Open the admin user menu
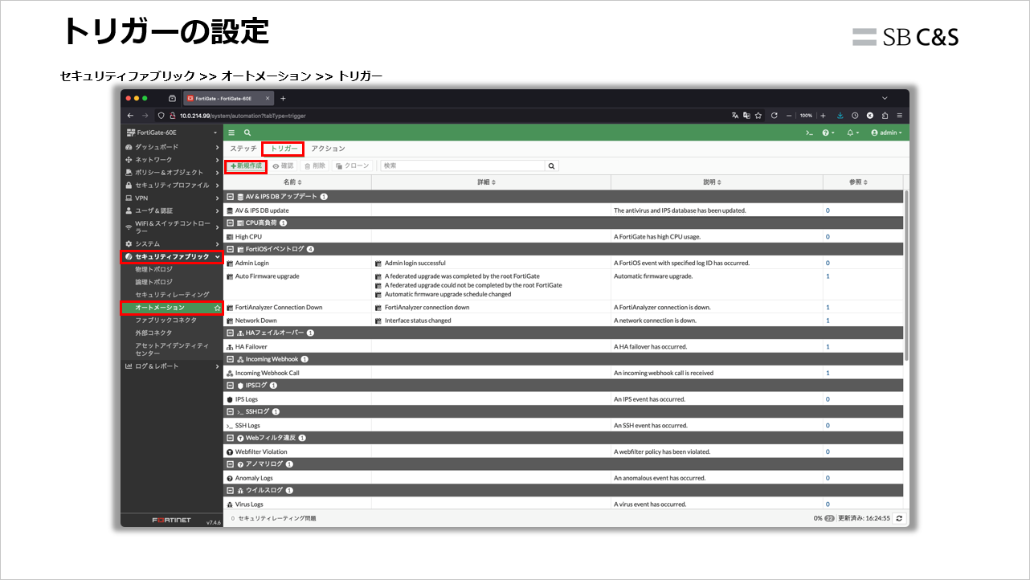Image resolution: width=1030 pixels, height=580 pixels. 886,133
